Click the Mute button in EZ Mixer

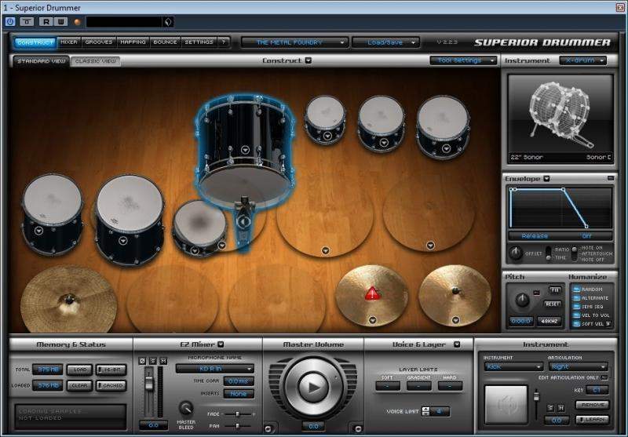click(x=163, y=361)
